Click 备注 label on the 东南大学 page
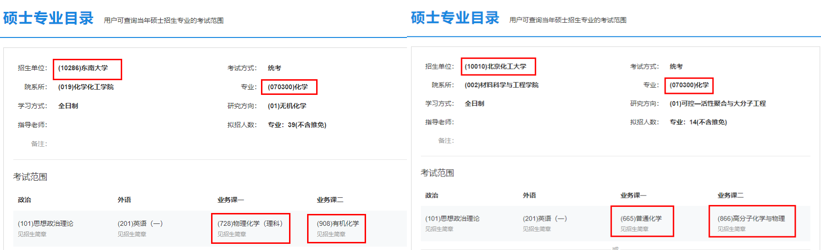Screen dimensions: 821x250 (x=39, y=144)
